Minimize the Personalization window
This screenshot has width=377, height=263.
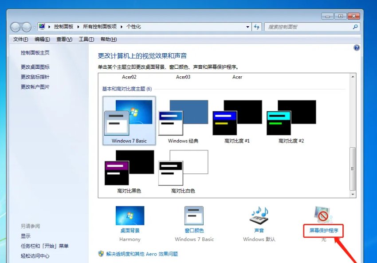pos(327,16)
